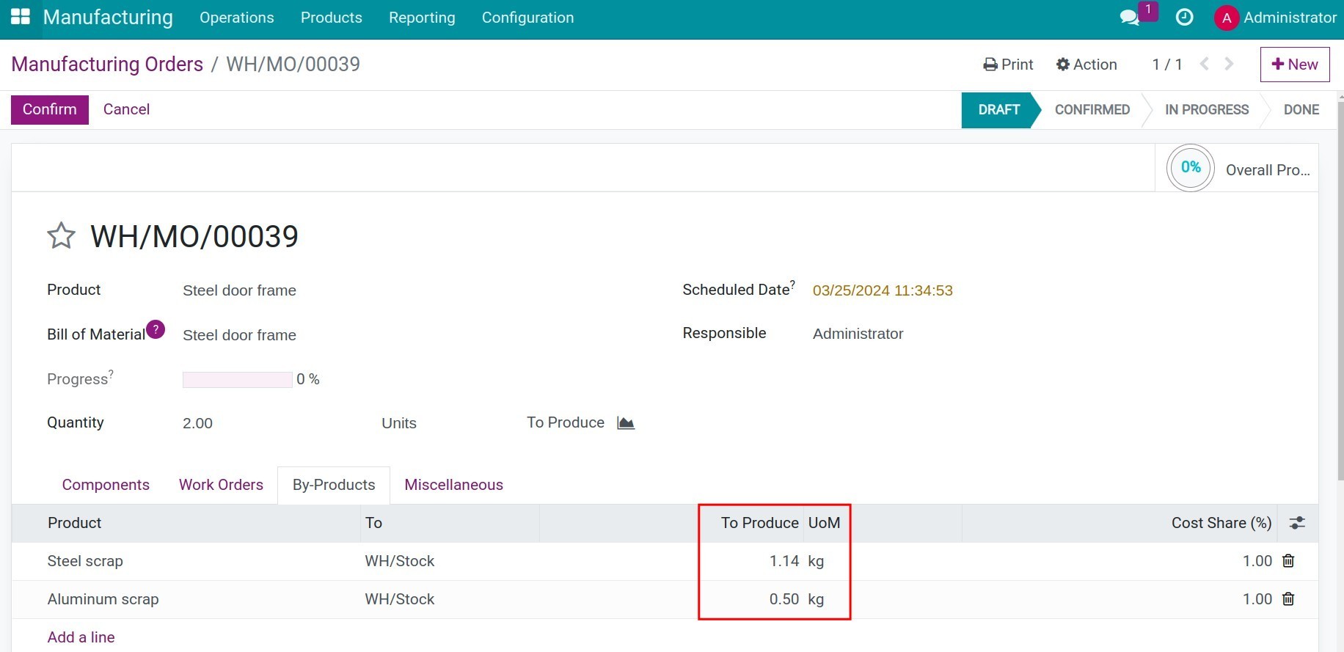The width and height of the screenshot is (1344, 652).
Task: Click Steel scrap WH/Stock destination cell
Action: point(400,561)
